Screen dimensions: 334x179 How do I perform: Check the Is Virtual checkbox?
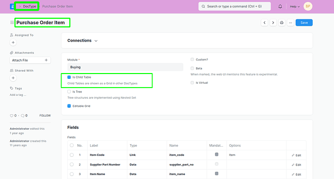(x=192, y=83)
